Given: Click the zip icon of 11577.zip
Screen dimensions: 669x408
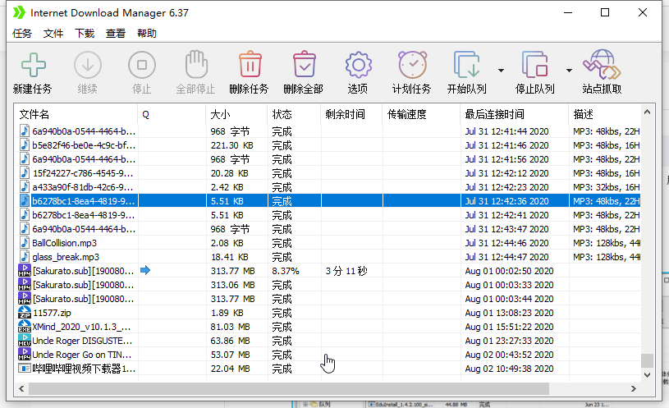Looking at the screenshot, I should click(x=25, y=313).
